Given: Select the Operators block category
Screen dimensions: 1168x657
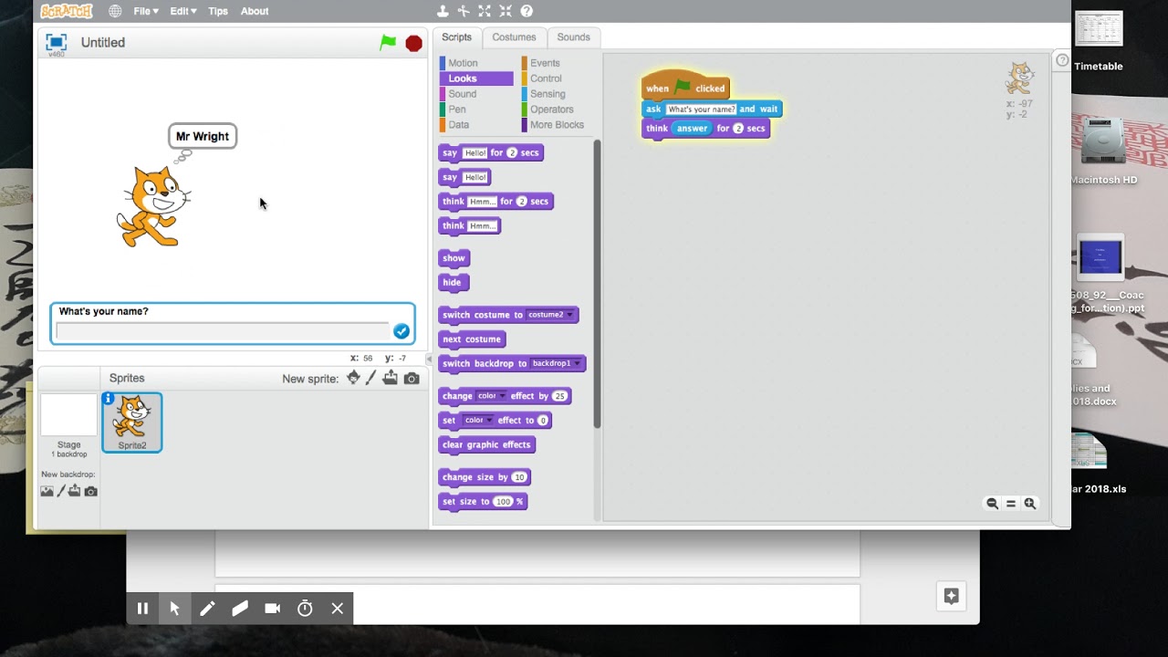Looking at the screenshot, I should (x=552, y=109).
